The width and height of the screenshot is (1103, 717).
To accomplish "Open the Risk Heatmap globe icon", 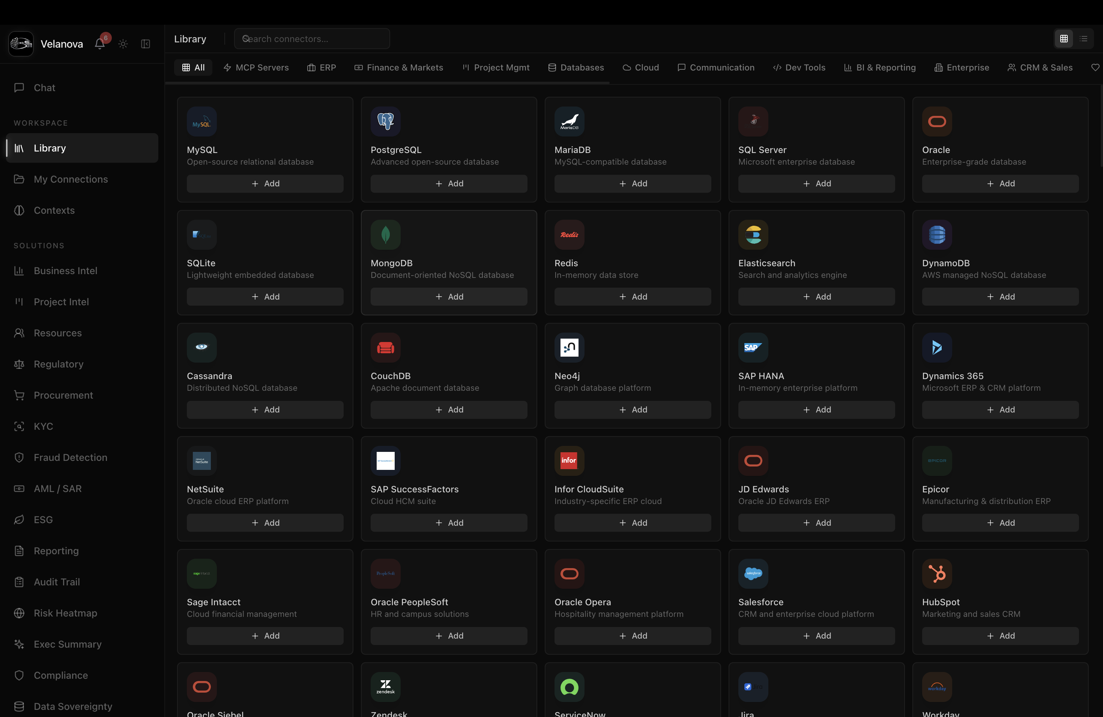I will click(x=18, y=613).
